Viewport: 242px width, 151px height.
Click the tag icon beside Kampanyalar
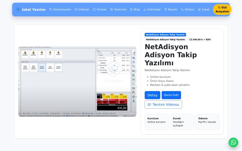tap(51, 9)
